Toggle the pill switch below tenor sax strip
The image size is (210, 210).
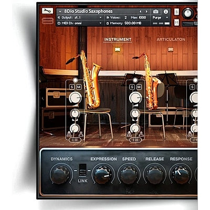coord(135,140)
